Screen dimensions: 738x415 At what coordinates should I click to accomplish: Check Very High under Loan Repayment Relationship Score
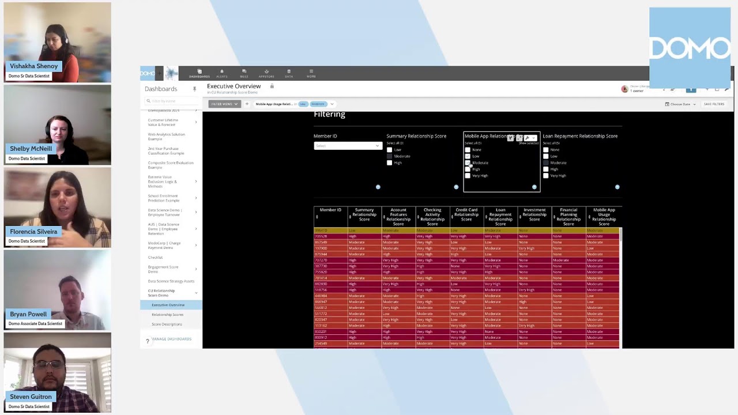click(x=546, y=175)
